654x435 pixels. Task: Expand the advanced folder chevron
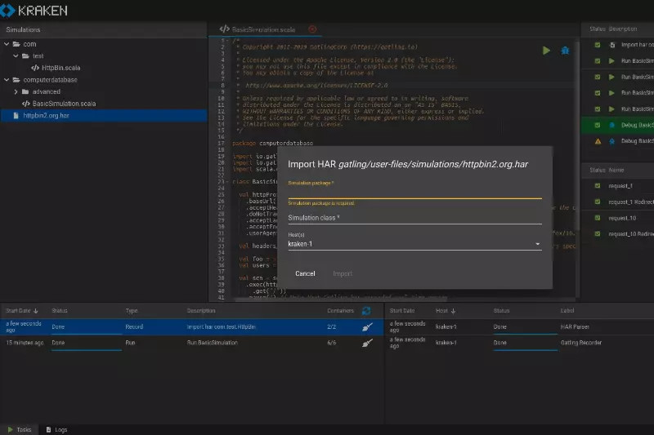tap(16, 91)
